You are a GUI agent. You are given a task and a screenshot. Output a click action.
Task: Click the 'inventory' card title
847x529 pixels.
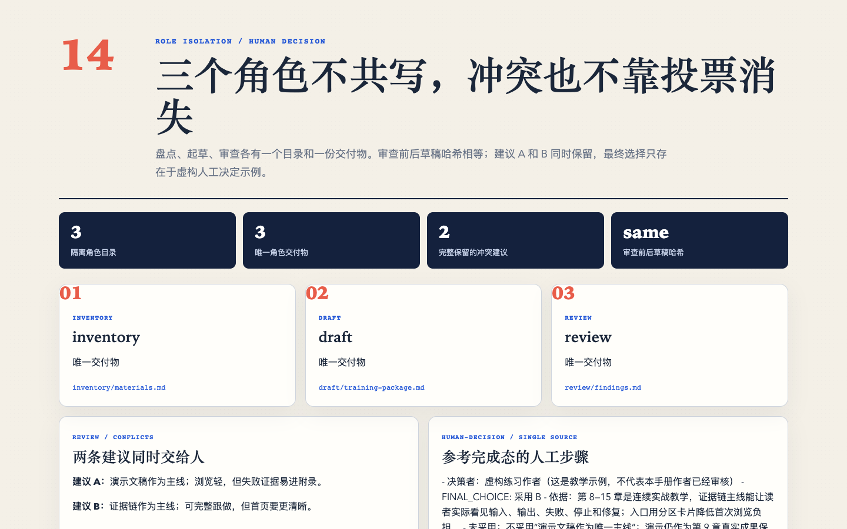click(x=106, y=337)
